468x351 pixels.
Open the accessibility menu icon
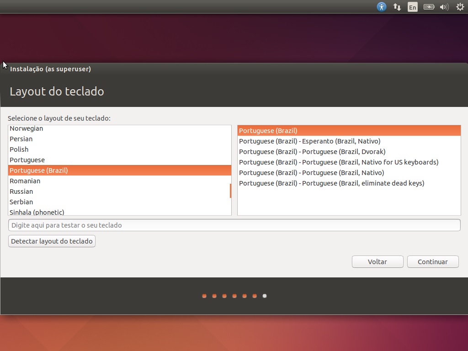coord(382,7)
